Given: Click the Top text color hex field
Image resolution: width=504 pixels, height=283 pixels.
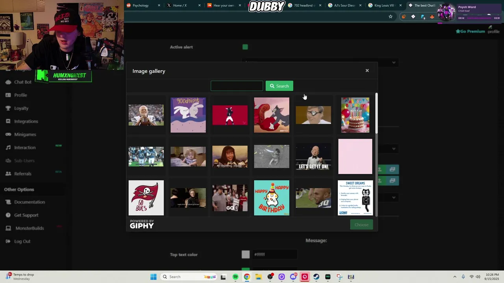Looking at the screenshot, I should (x=275, y=255).
